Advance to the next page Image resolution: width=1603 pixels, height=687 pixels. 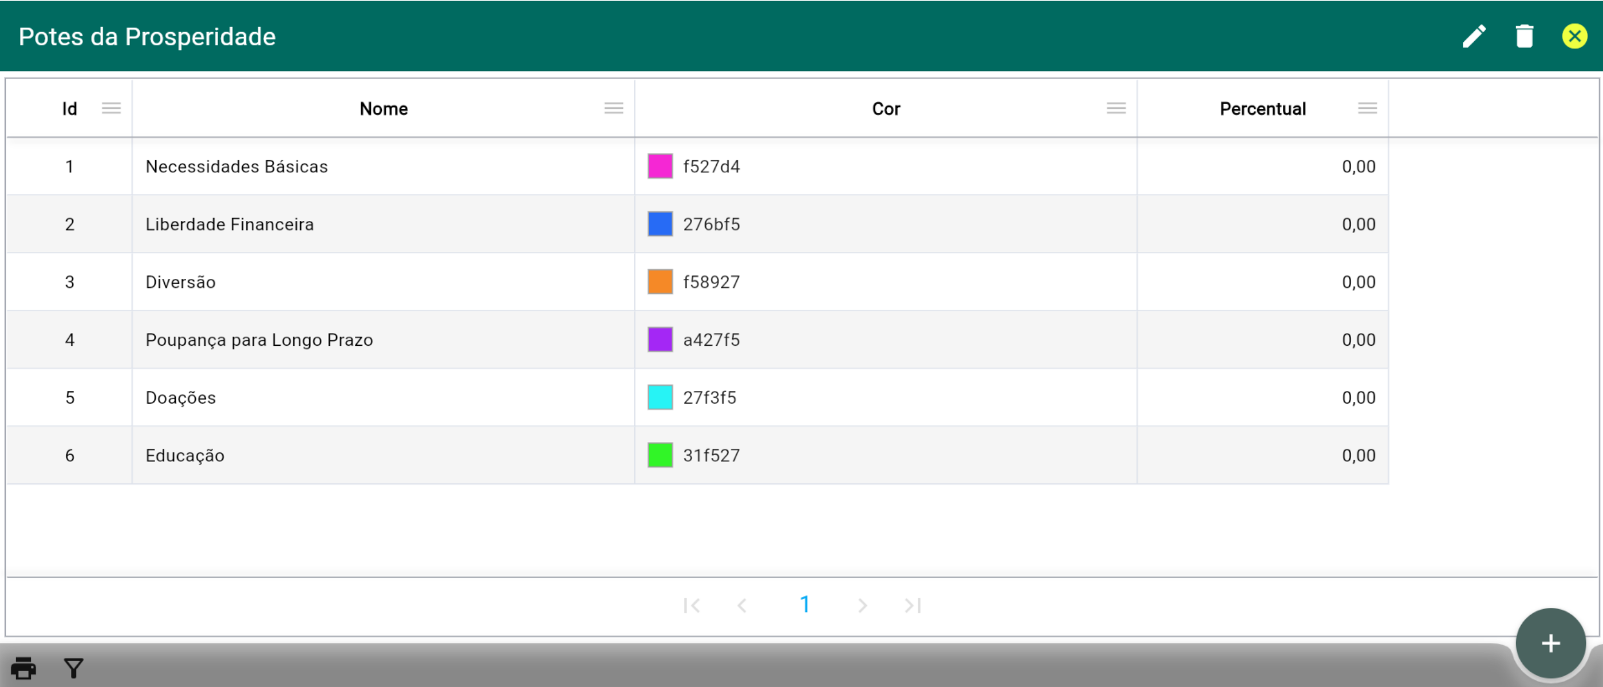point(862,606)
